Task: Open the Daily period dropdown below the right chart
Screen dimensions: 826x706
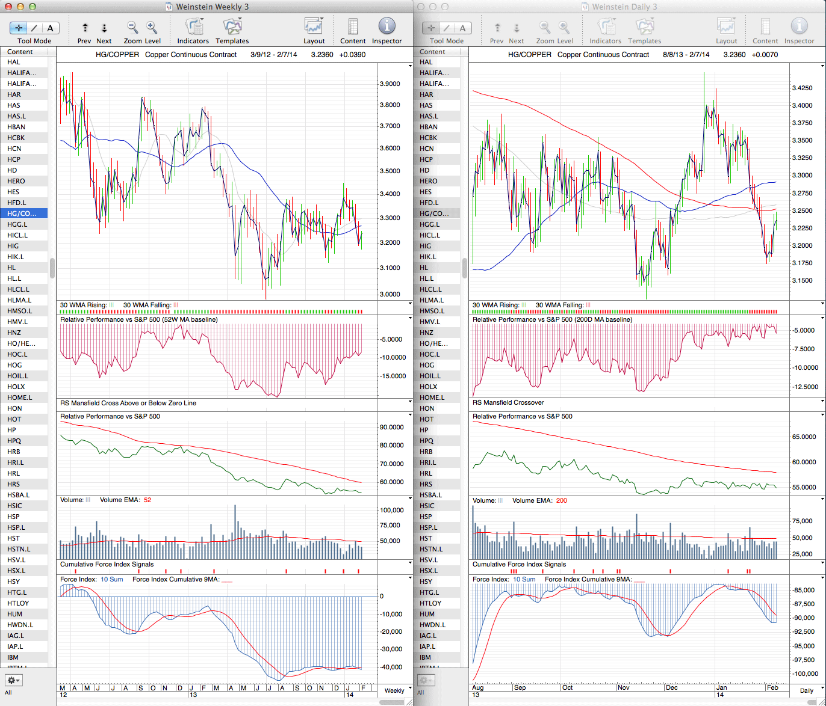Action: point(806,690)
